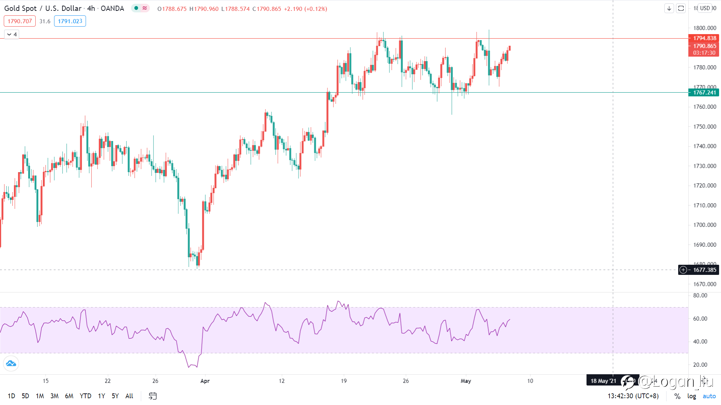
Task: Select the 6M time range
Action: 69,396
